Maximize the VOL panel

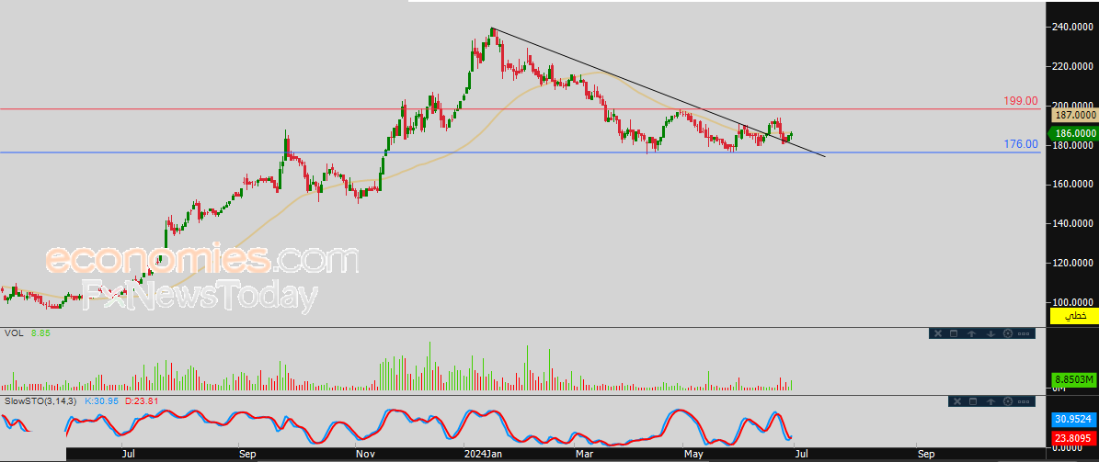954,334
